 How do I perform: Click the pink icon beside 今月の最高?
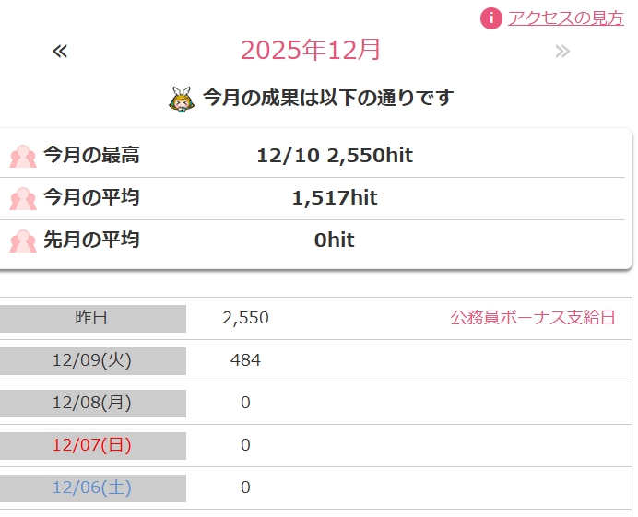coord(23,156)
